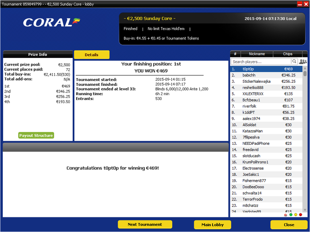Image resolution: width=310 pixels, height=232 pixels.
Task: Click the 2015-09-14 07:17:30 Local timestamp
Action: coord(271,19)
